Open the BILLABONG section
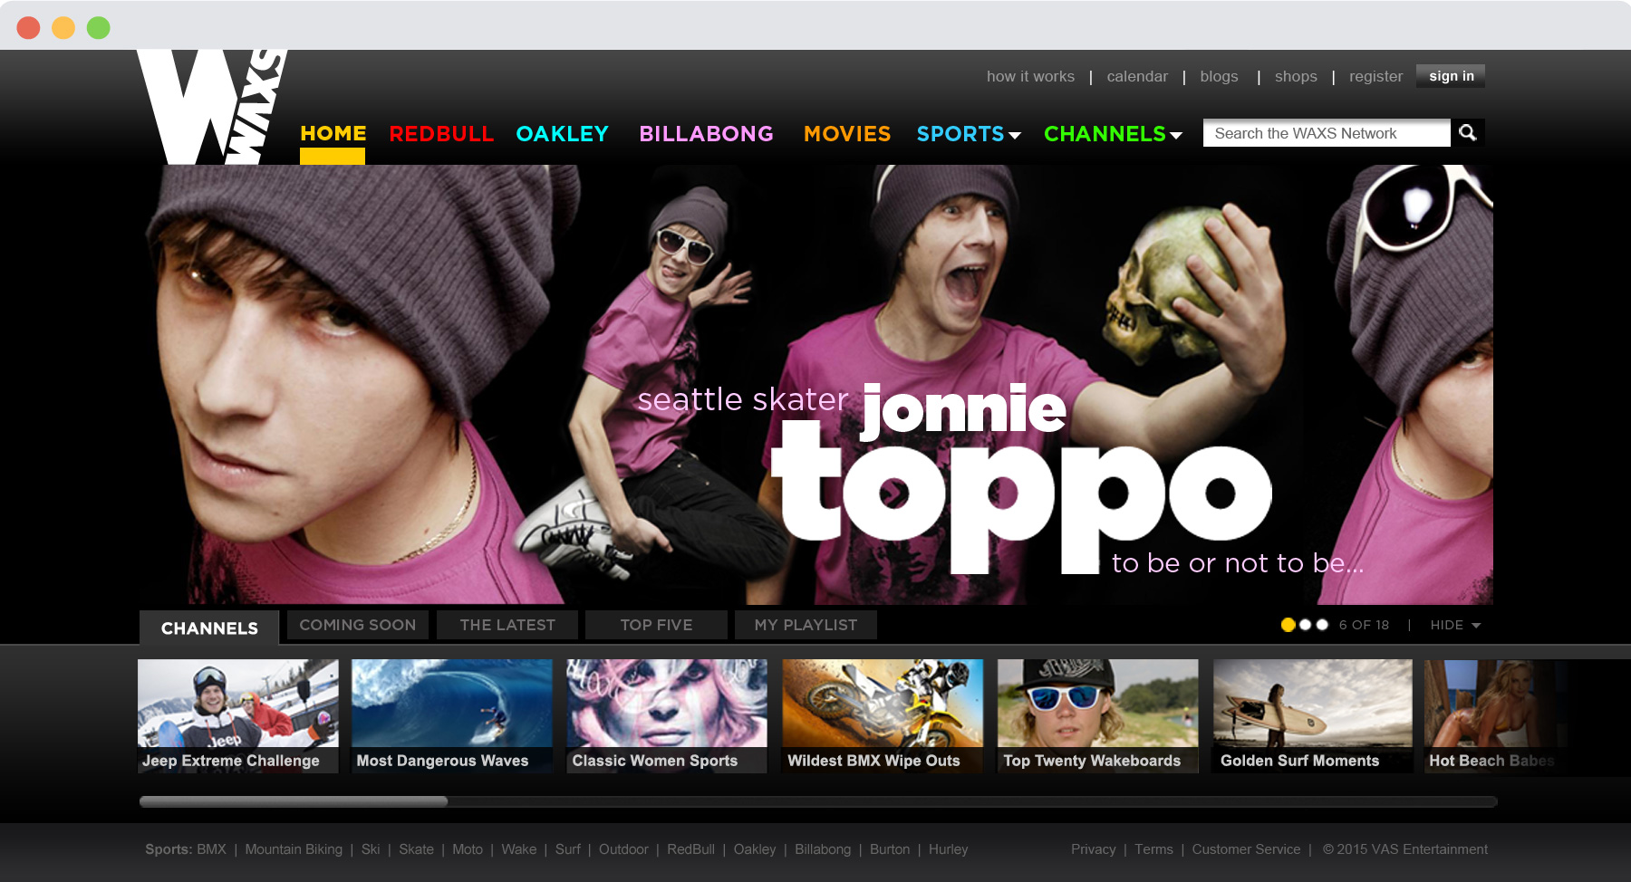This screenshot has width=1631, height=882. pos(706,134)
